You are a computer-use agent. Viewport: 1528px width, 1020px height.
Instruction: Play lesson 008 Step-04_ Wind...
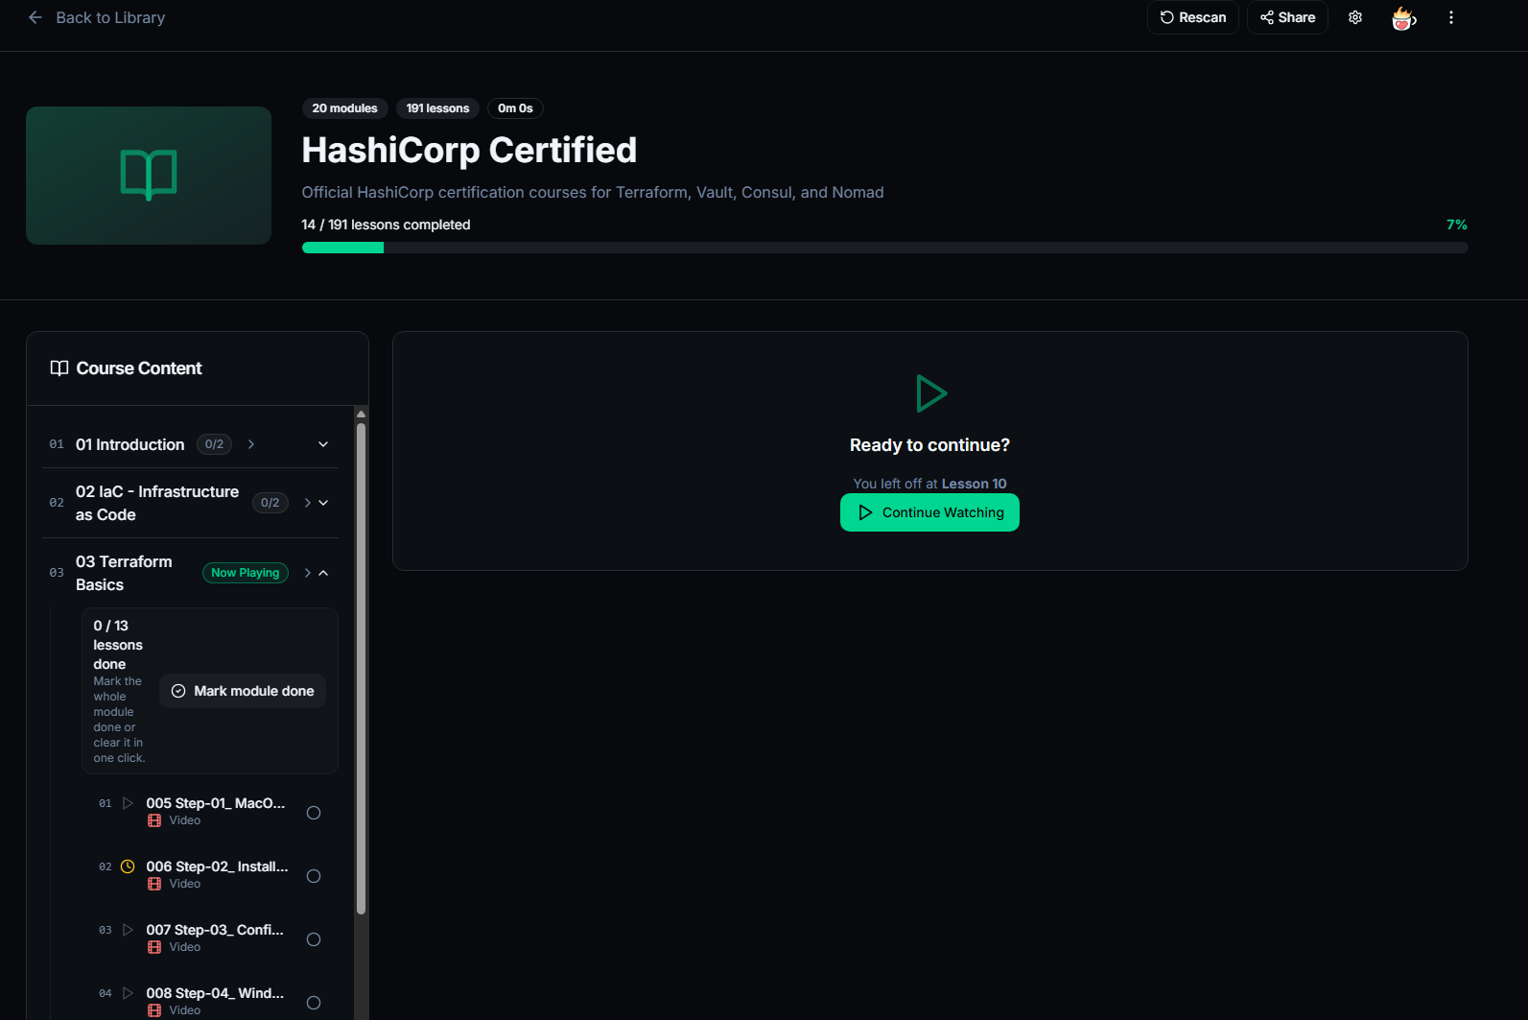(x=128, y=993)
